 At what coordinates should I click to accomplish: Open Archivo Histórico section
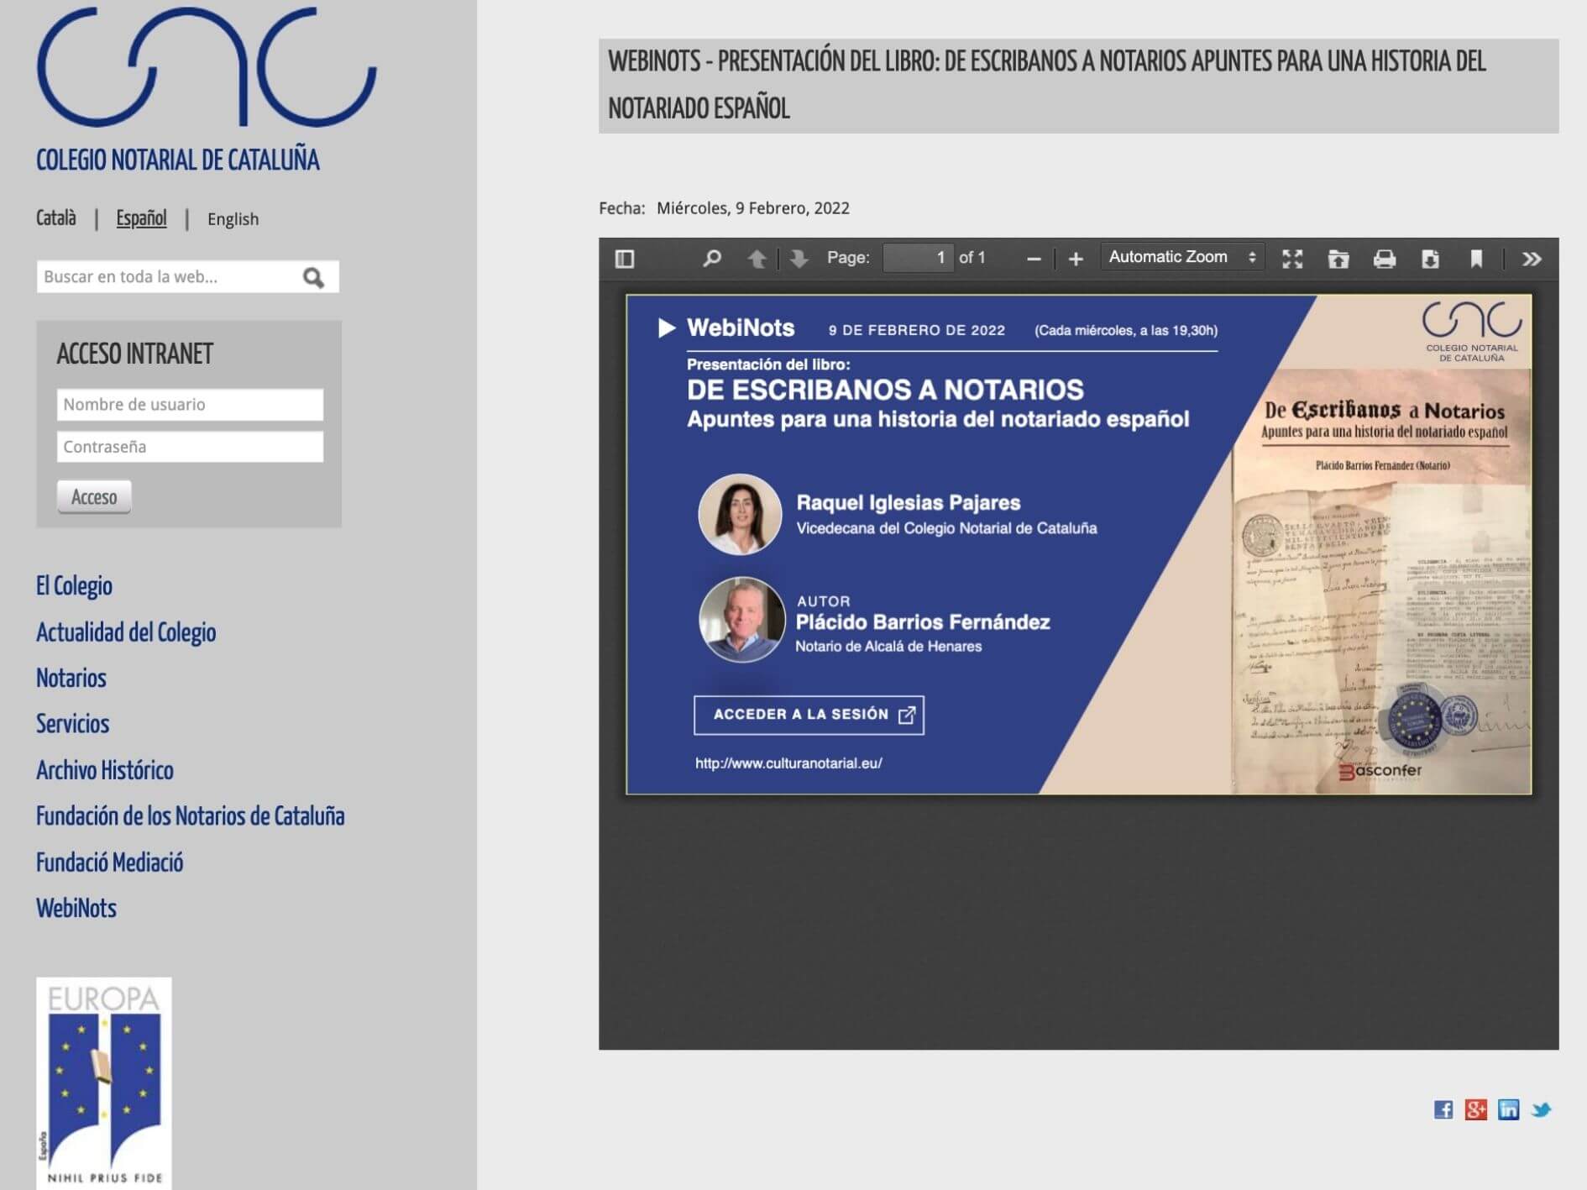pos(105,770)
